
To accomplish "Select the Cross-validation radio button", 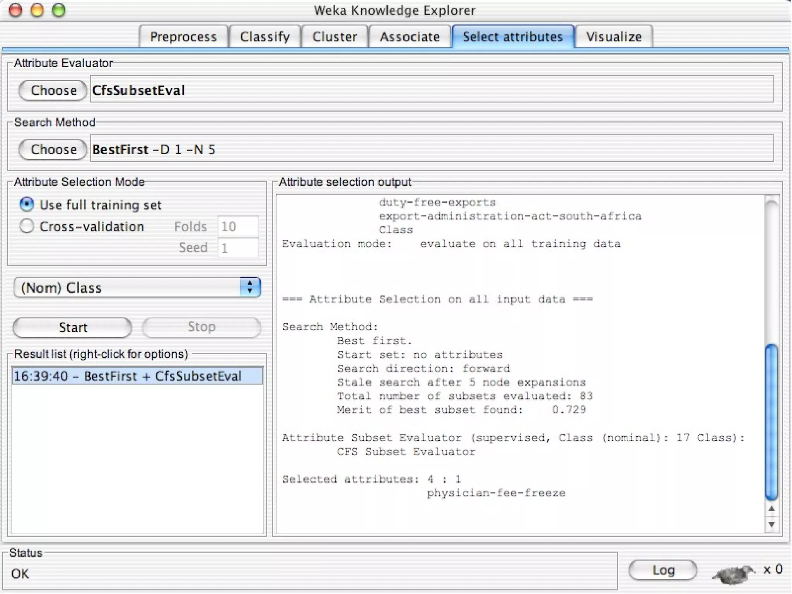I will pos(26,226).
